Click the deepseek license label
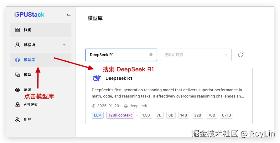 (138, 106)
